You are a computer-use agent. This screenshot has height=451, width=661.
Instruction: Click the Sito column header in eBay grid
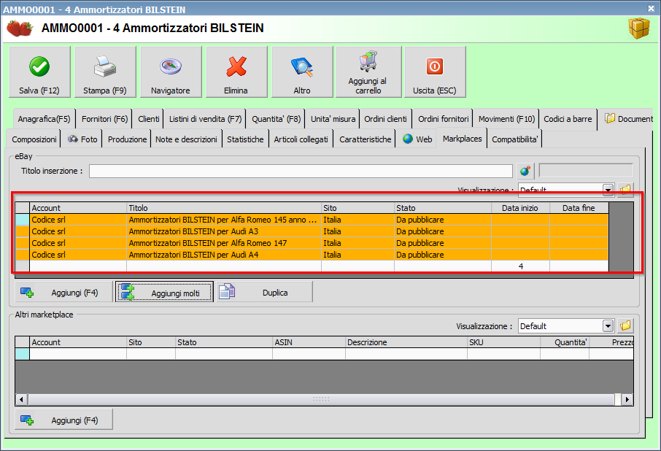pos(357,208)
